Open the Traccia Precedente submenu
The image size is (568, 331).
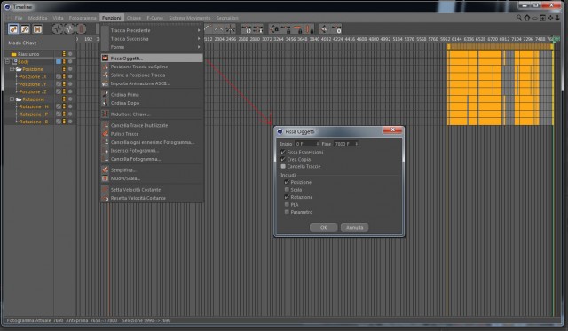click(x=152, y=30)
